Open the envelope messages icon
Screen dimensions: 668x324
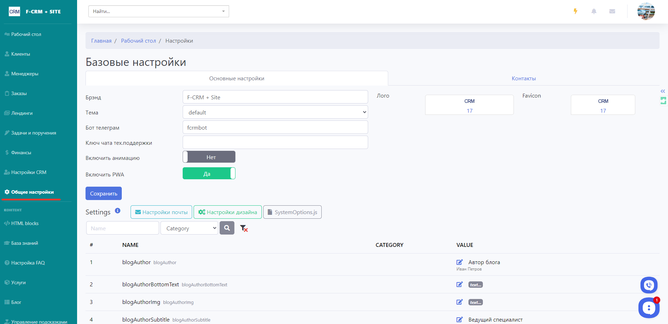pyautogui.click(x=612, y=11)
